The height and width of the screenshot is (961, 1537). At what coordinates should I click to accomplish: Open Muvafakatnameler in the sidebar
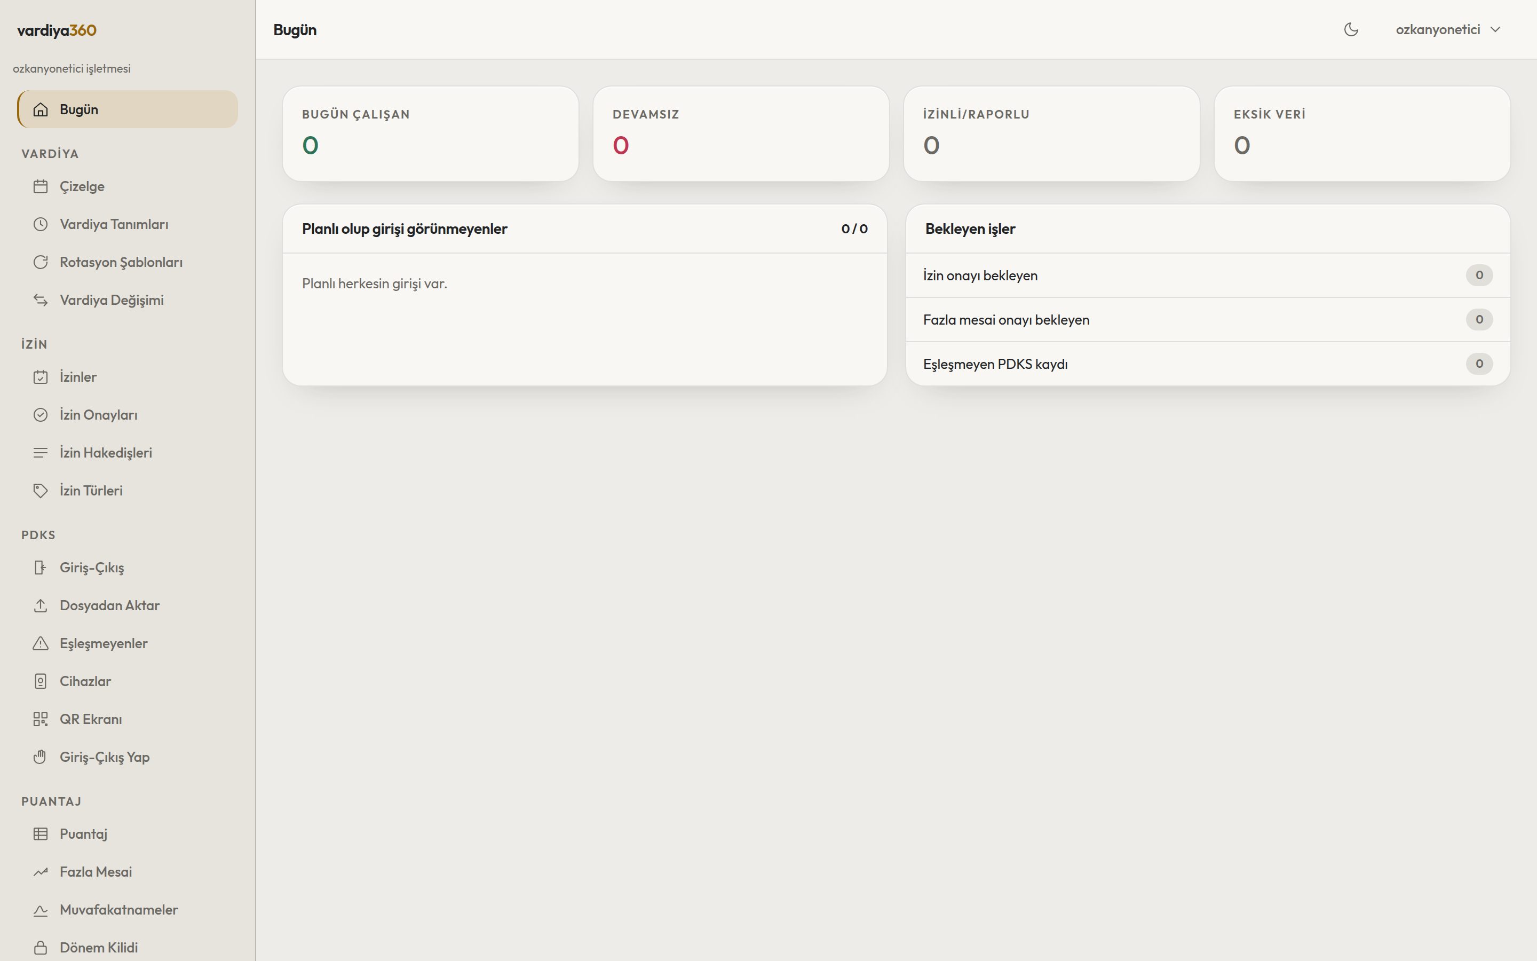pyautogui.click(x=127, y=910)
